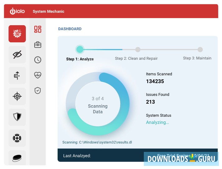Click the System Mechanic title
The width and height of the screenshot is (222, 169).
(x=49, y=12)
